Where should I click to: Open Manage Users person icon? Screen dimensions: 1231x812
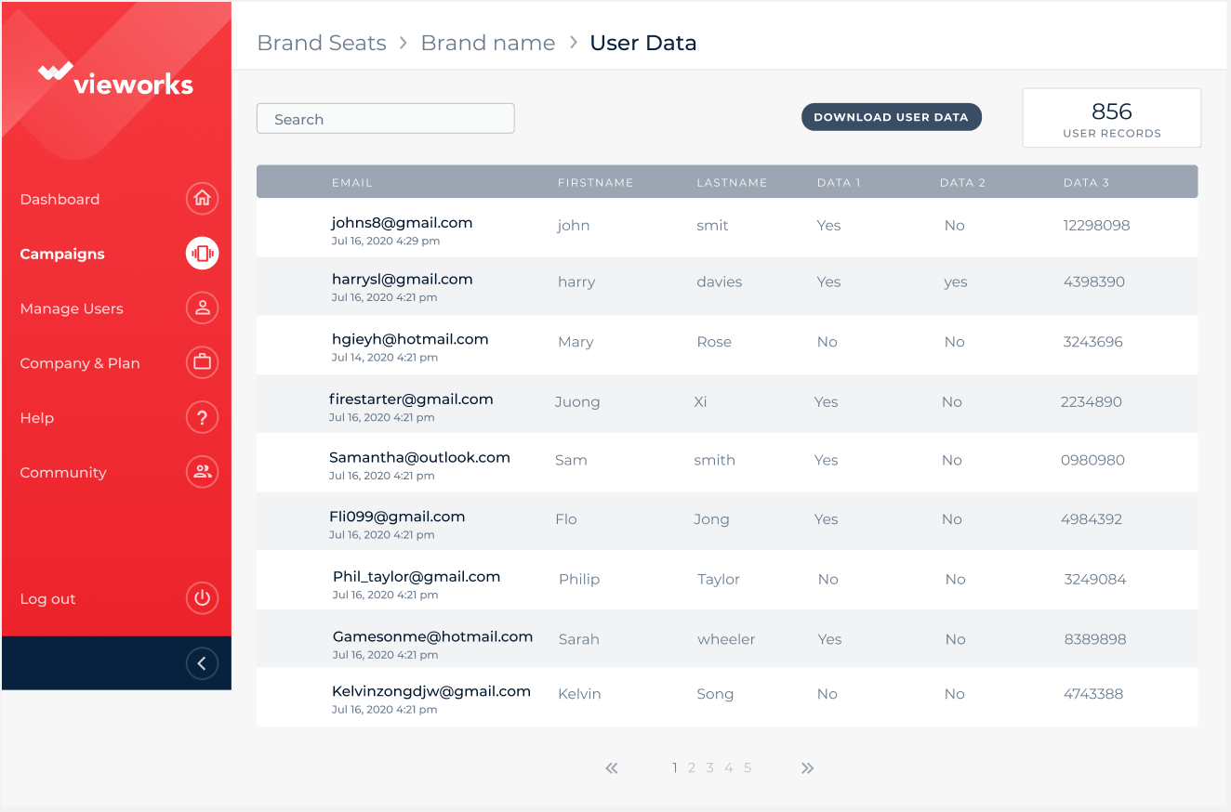202,308
